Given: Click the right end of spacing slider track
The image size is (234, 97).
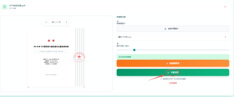Looking at the screenshot, I should [228, 50].
